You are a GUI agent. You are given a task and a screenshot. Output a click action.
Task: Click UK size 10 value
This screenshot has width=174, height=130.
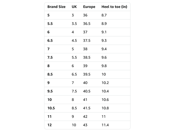coord(74,125)
